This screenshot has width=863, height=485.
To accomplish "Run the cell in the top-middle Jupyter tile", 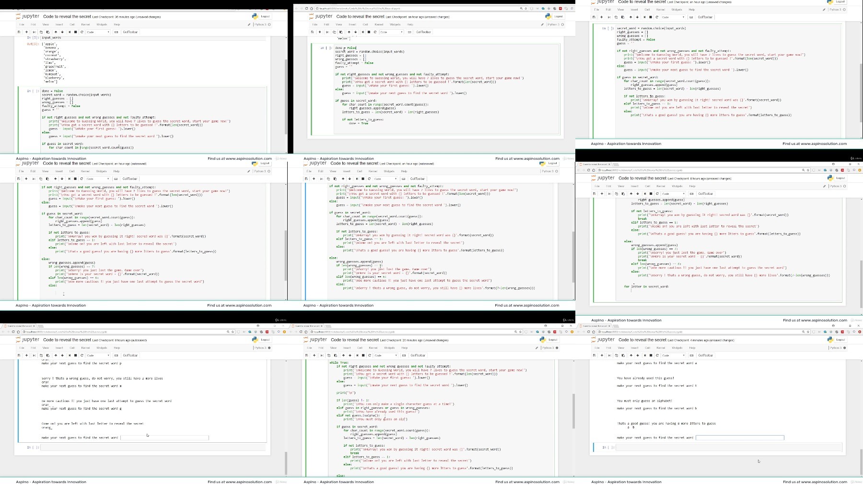I will pyautogui.click(x=363, y=32).
